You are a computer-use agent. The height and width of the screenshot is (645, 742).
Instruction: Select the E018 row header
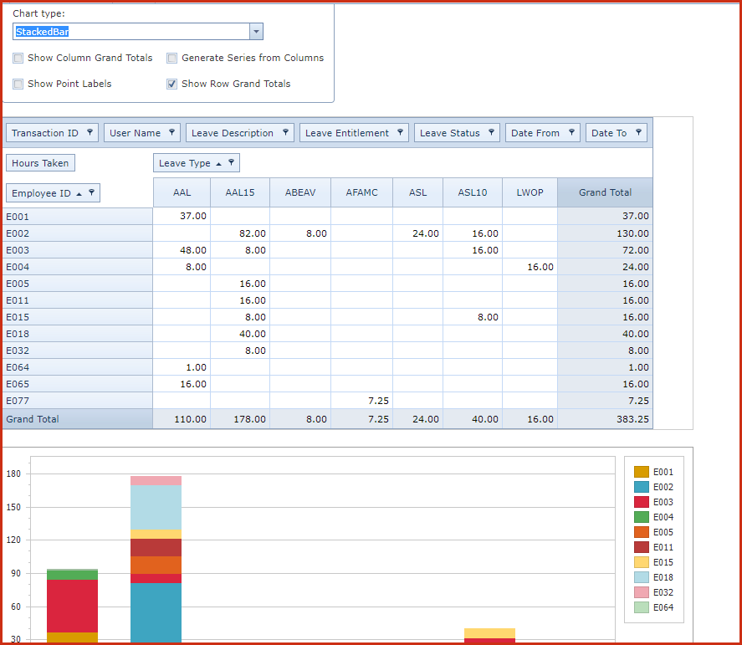(x=78, y=334)
